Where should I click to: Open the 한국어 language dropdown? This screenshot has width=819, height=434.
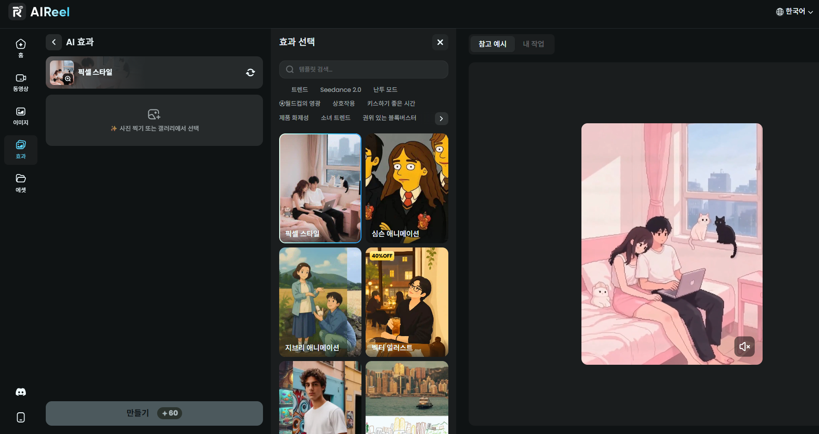coord(795,12)
